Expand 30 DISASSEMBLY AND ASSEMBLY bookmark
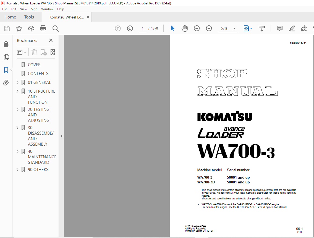 (x=17, y=128)
